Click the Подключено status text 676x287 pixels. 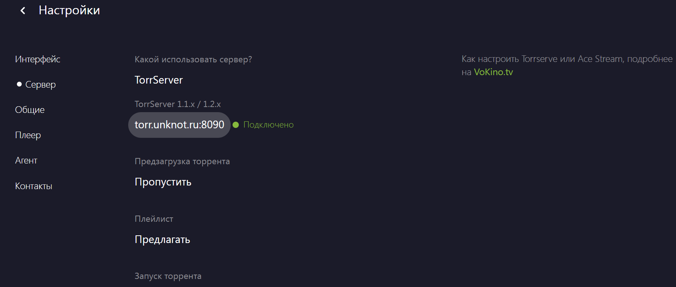coord(268,125)
